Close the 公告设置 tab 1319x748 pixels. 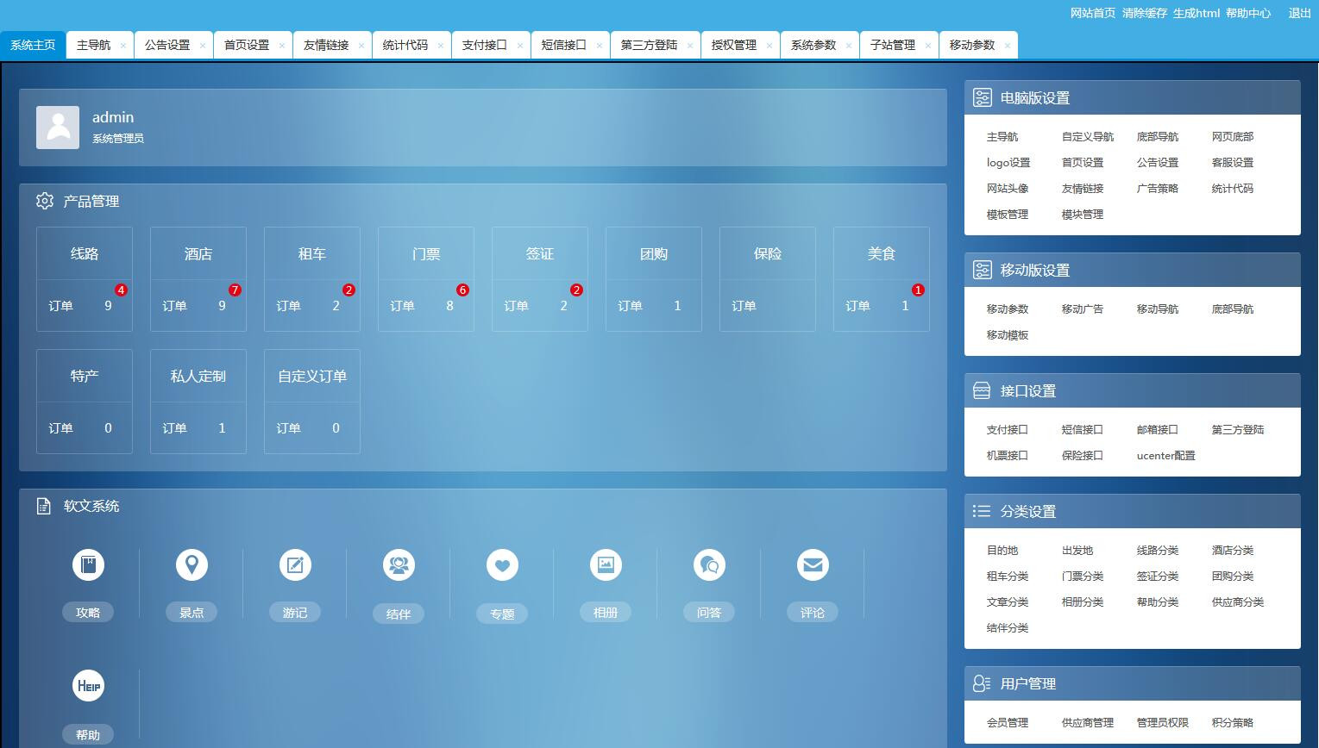[203, 46]
